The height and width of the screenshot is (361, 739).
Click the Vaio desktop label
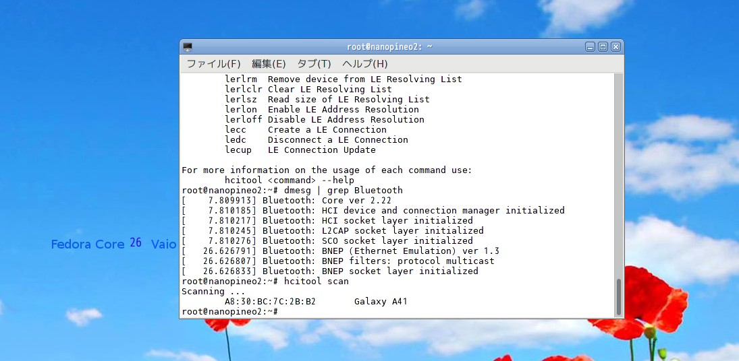point(163,244)
